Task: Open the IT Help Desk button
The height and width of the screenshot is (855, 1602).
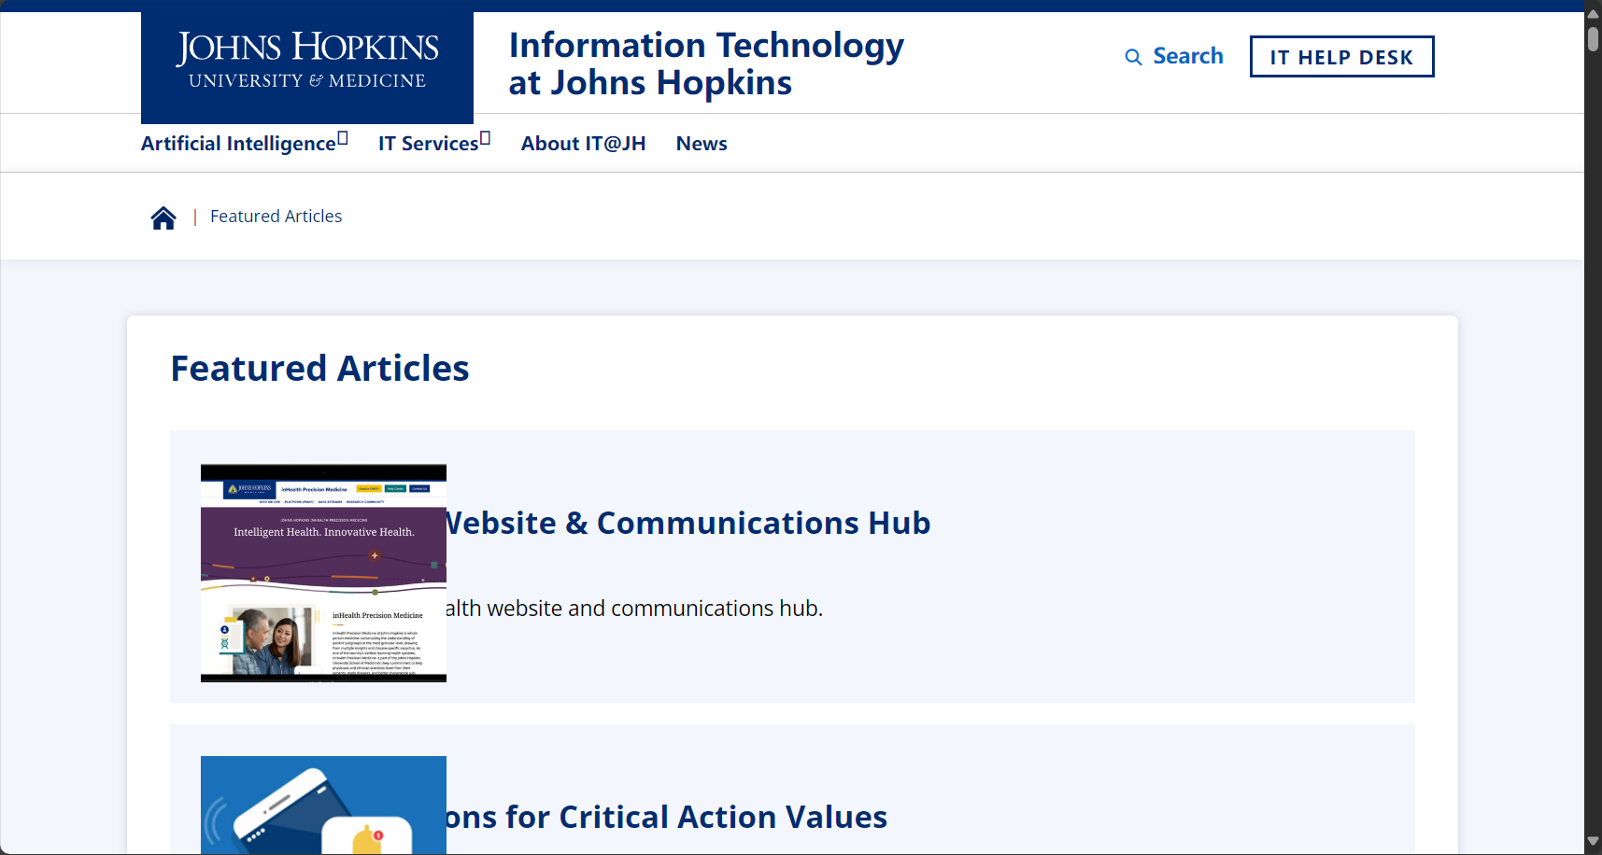Action: (x=1341, y=57)
